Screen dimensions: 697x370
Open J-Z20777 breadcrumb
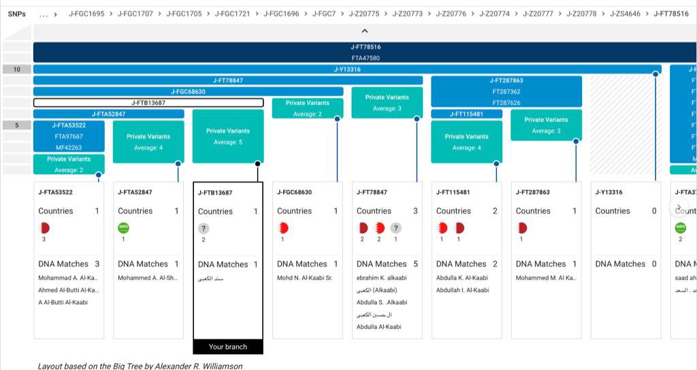point(538,14)
